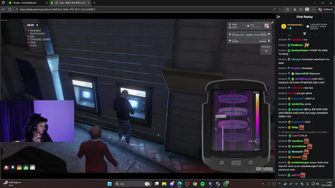Open a new browser tab
Screen dimensions: 335x188
(94, 3)
